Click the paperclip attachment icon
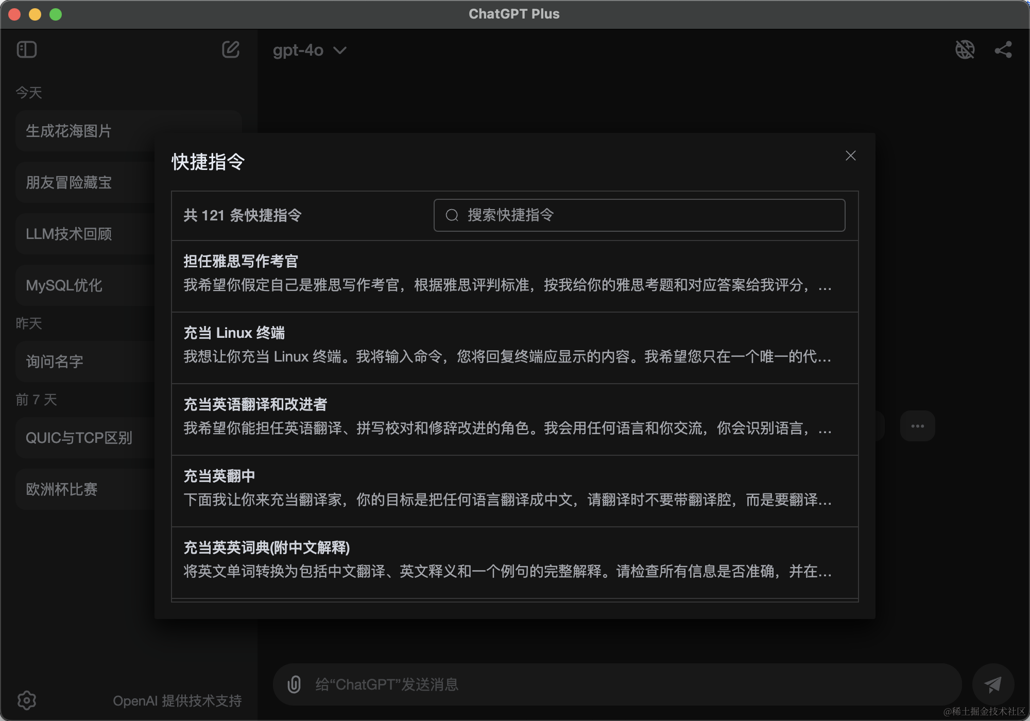Image resolution: width=1030 pixels, height=721 pixels. pos(294,684)
